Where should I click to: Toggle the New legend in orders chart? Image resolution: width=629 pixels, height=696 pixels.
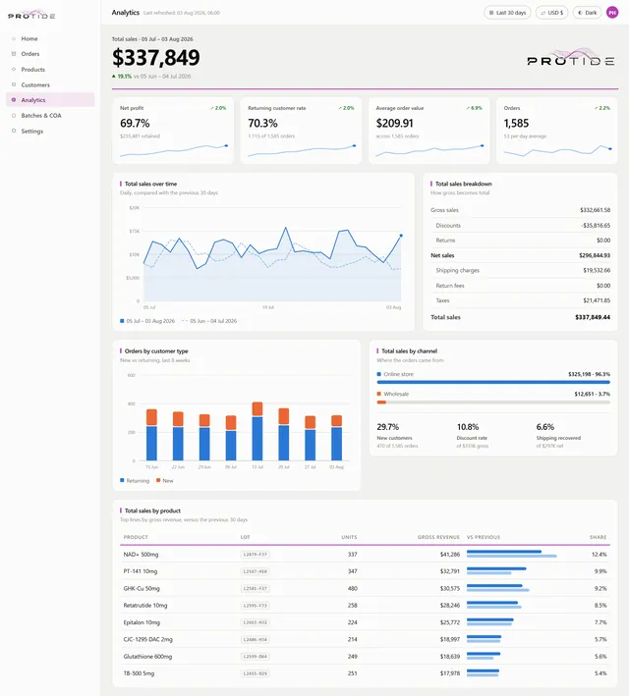tap(164, 481)
